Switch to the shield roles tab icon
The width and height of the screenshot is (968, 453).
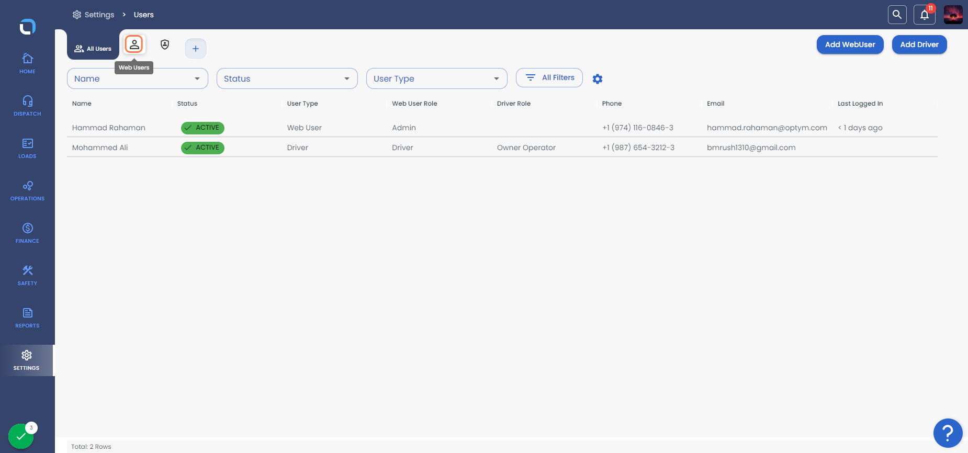tap(165, 44)
